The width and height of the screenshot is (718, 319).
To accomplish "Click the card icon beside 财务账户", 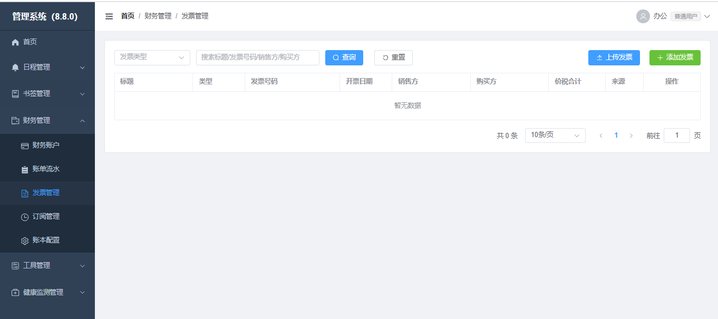I will tap(25, 146).
